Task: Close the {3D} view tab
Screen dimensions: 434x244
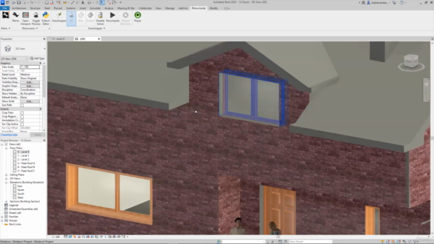Action: [99, 39]
